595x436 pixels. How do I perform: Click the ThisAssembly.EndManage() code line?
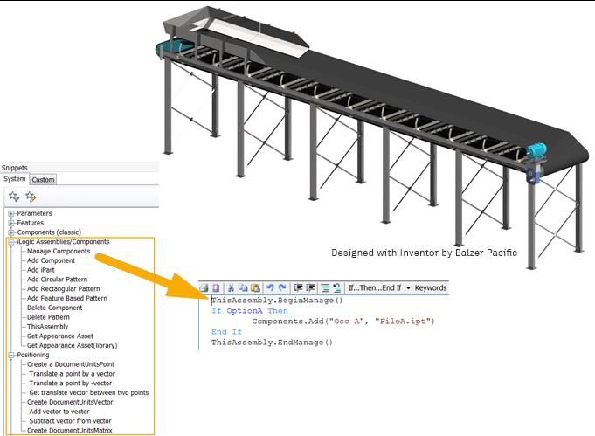272,343
